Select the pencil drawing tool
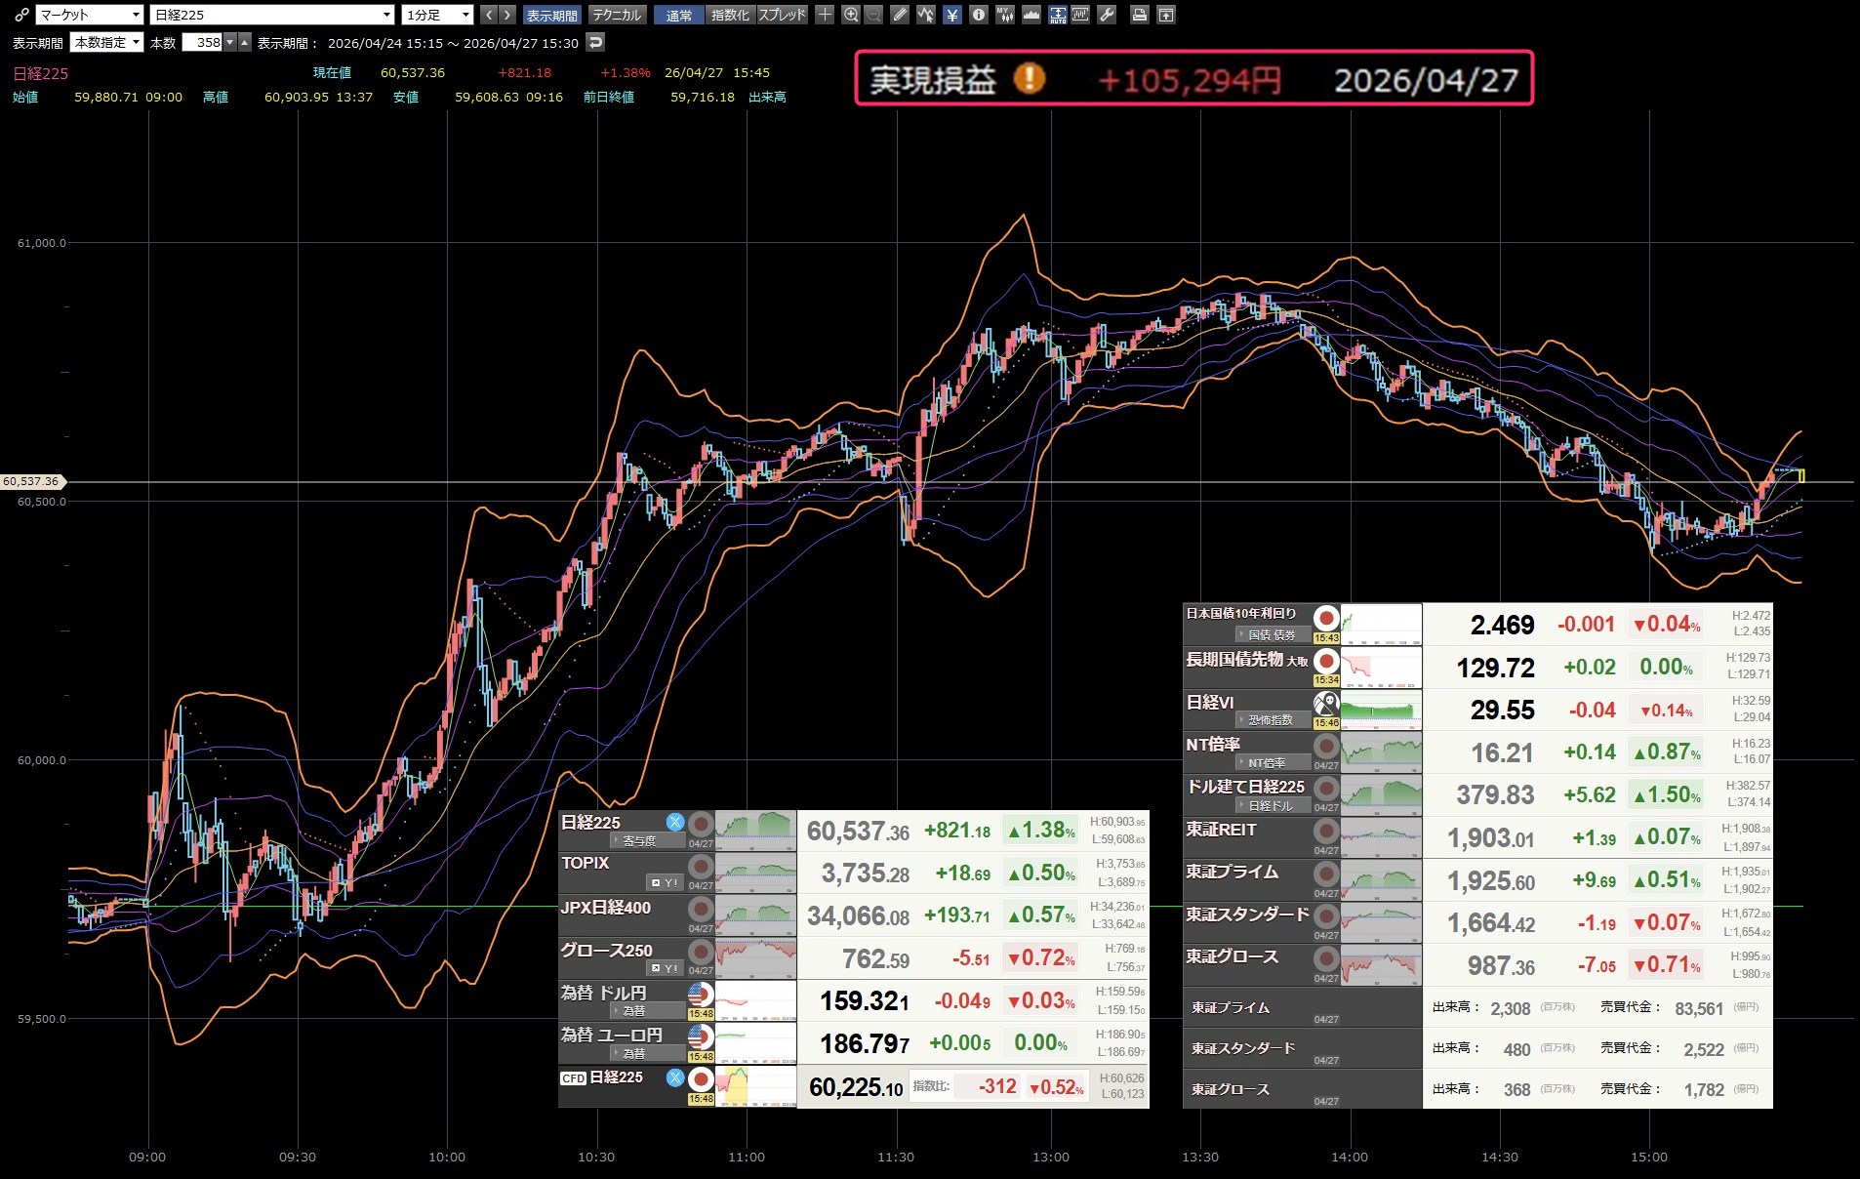This screenshot has height=1179, width=1860. point(900,15)
